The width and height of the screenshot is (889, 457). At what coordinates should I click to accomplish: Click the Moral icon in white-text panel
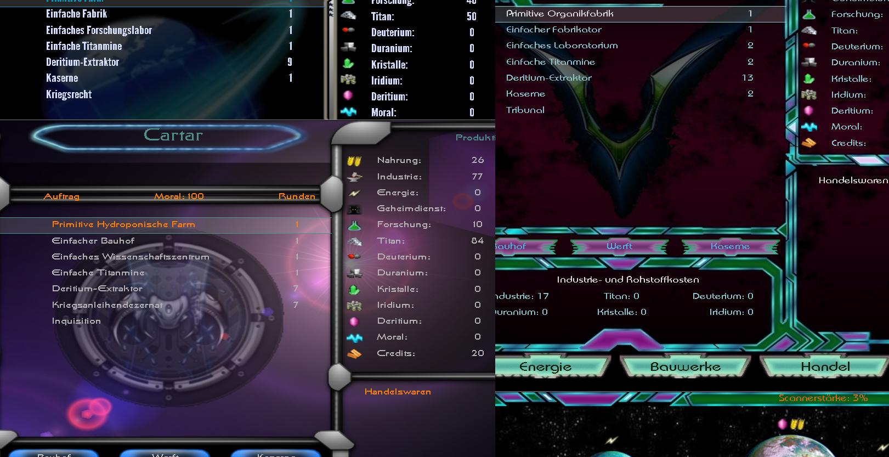(348, 112)
